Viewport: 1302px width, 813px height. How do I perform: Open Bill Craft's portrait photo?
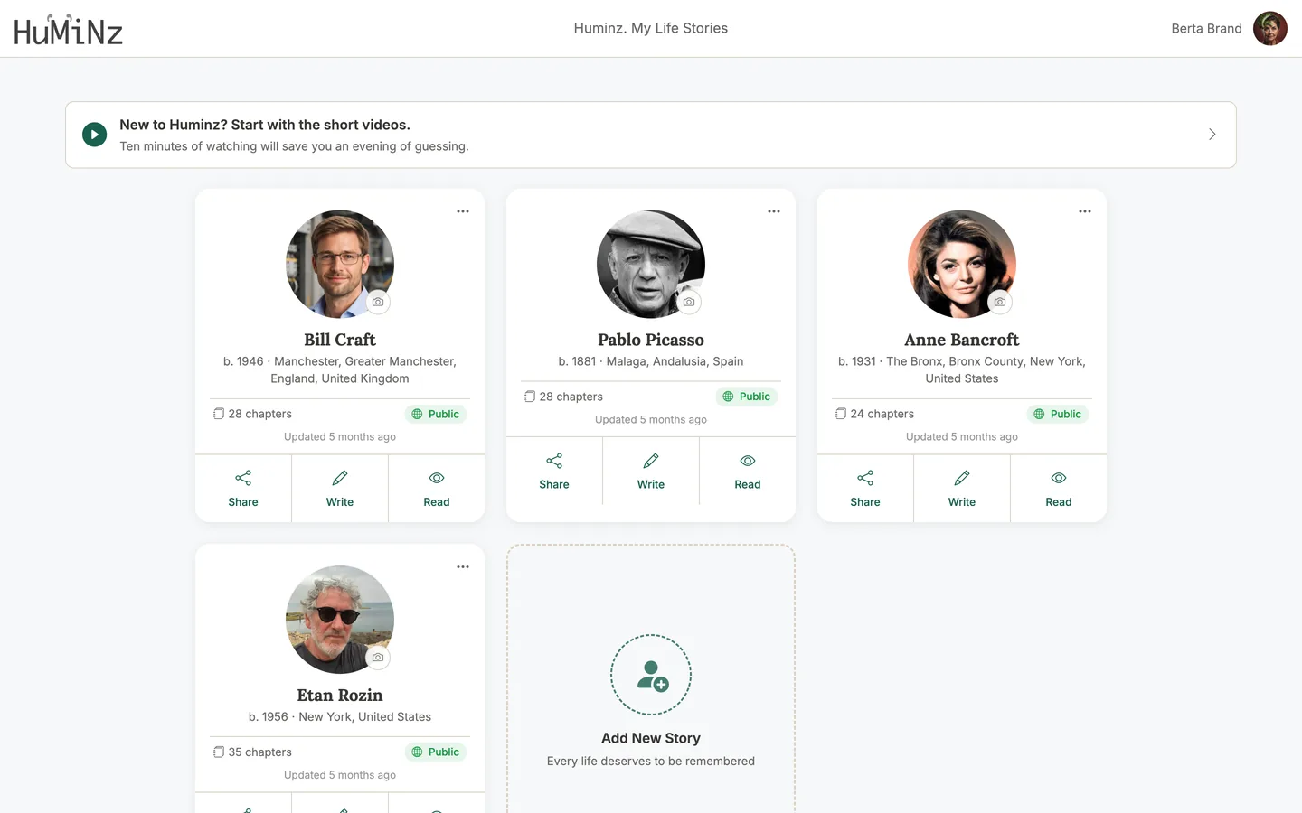(340, 264)
